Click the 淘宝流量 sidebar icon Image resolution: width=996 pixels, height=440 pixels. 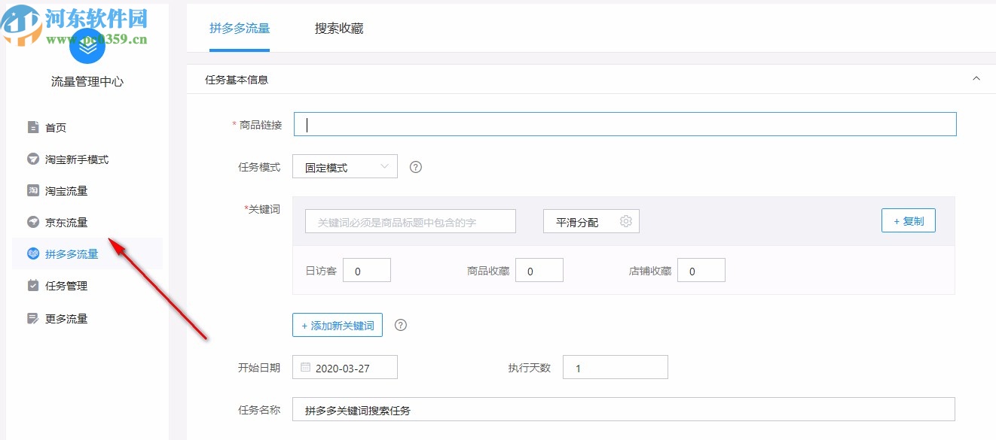(x=33, y=190)
